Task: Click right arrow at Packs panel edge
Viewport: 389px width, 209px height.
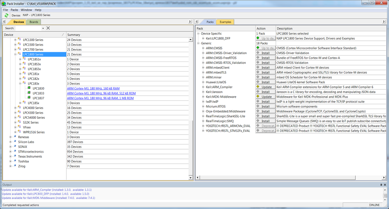Action: coord(384,22)
